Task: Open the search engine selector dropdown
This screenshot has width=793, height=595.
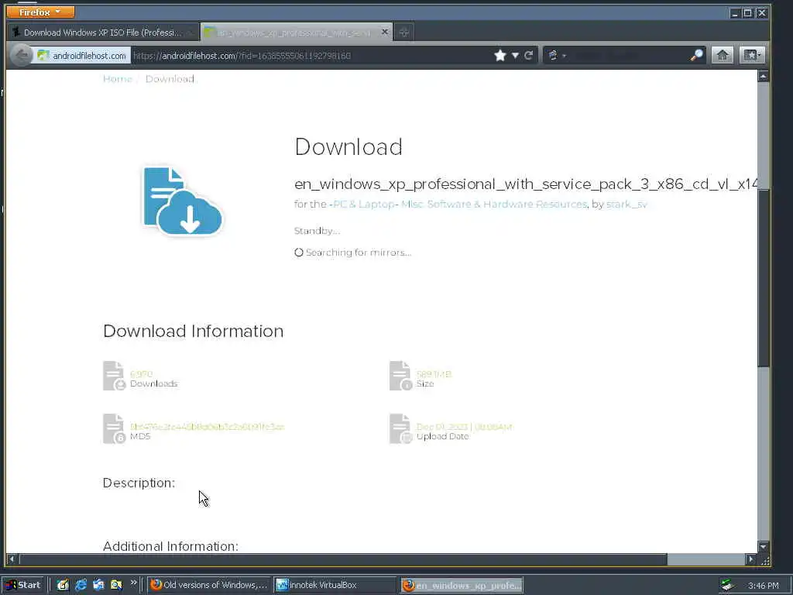Action: (556, 56)
